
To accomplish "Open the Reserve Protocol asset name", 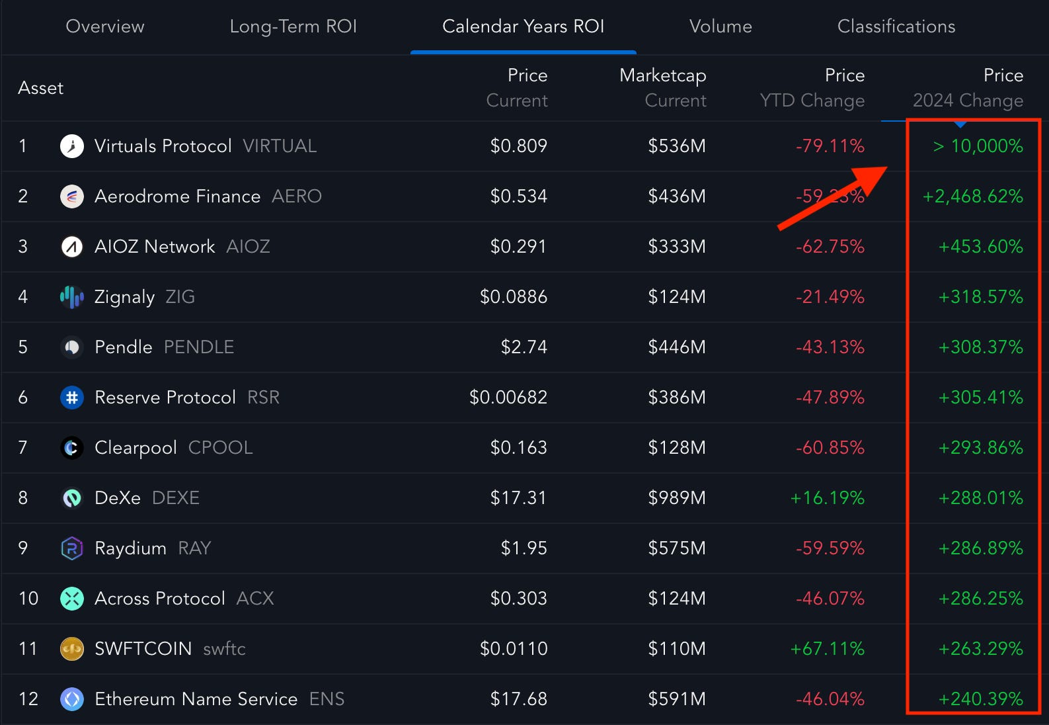I will pos(165,397).
